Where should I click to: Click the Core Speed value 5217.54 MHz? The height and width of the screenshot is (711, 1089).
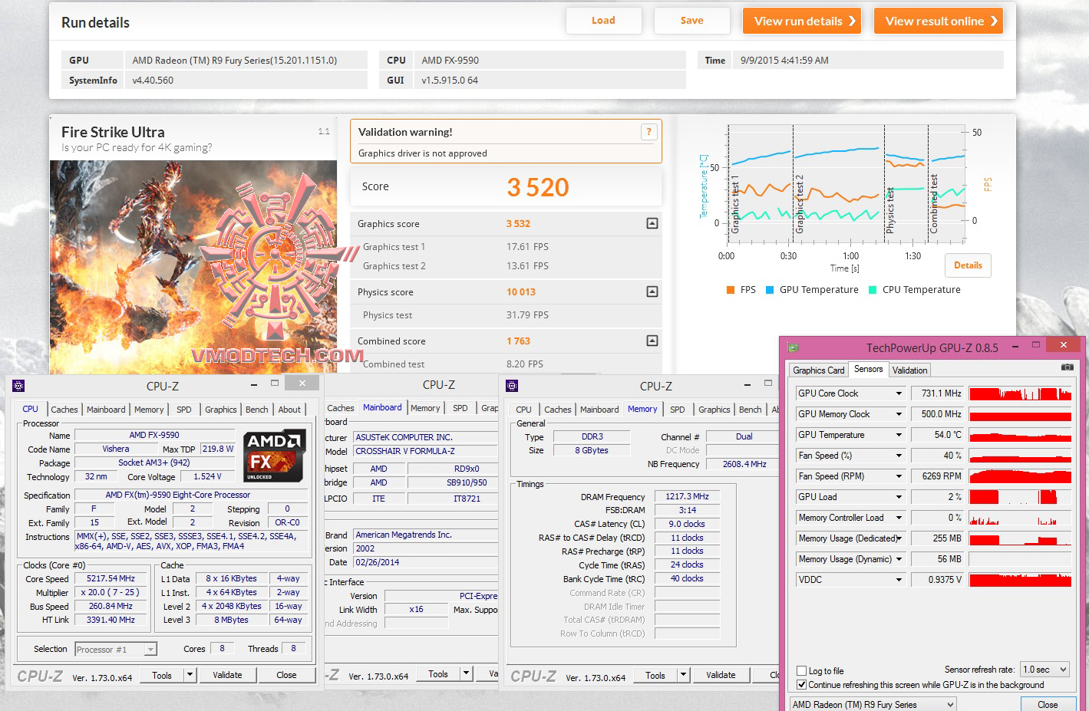tap(111, 578)
